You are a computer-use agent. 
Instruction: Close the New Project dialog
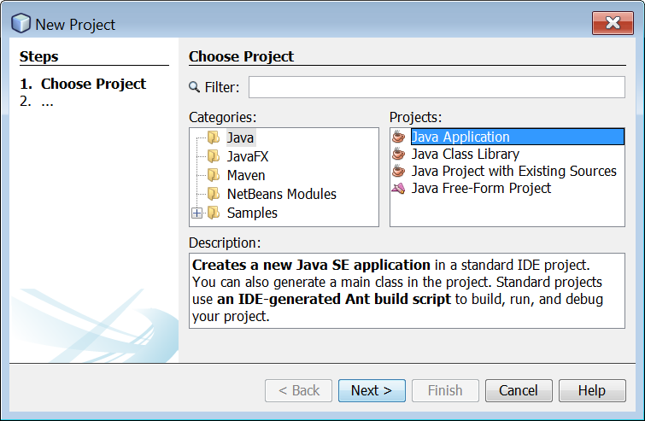613,23
